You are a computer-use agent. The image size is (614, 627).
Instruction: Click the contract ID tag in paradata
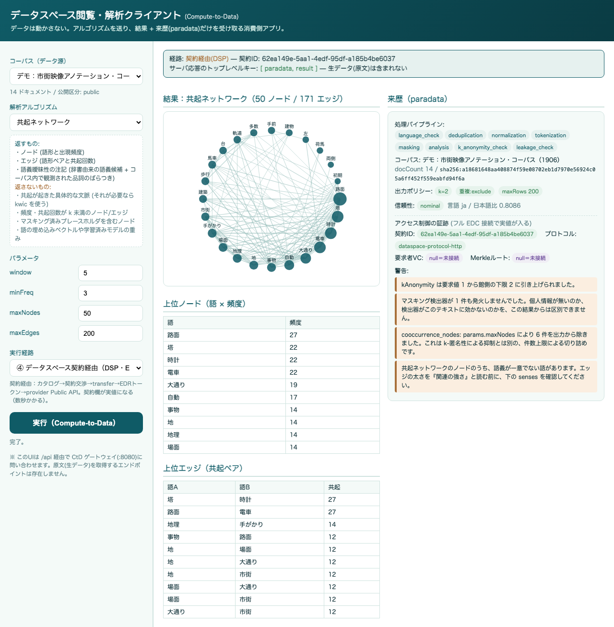click(x=477, y=234)
